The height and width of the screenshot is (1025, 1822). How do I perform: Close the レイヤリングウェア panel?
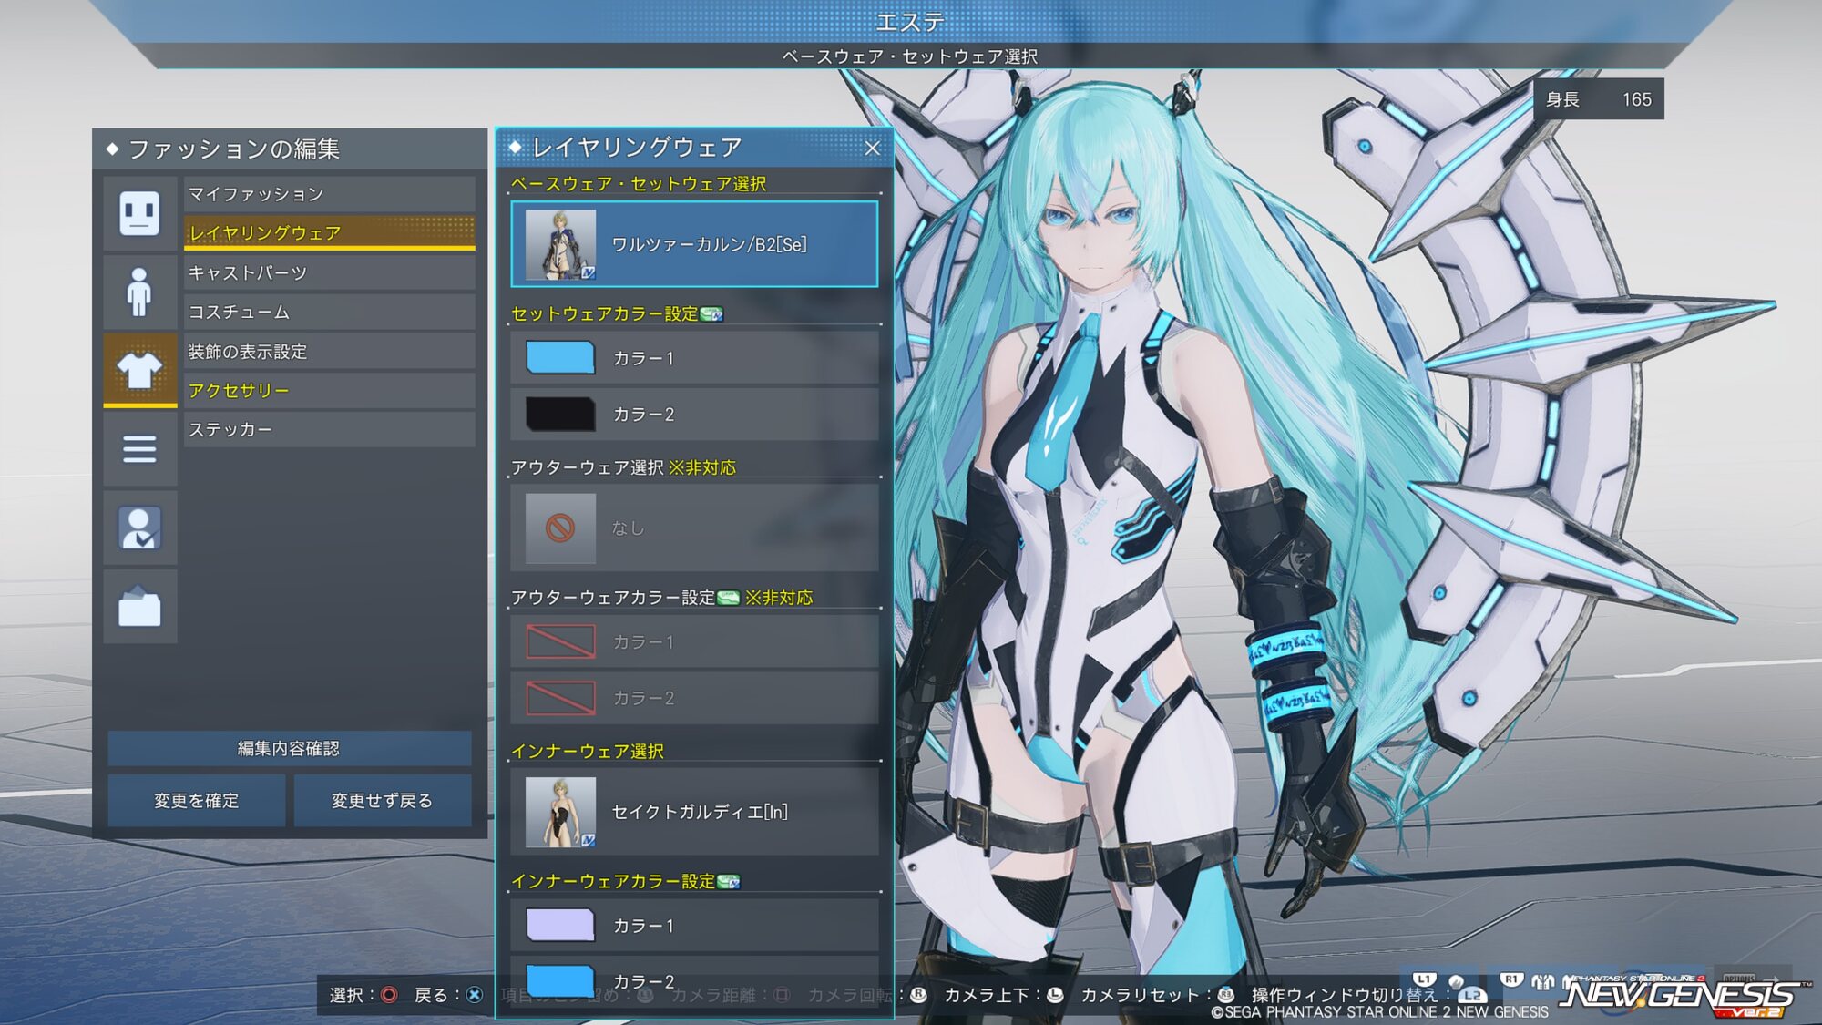point(872,148)
